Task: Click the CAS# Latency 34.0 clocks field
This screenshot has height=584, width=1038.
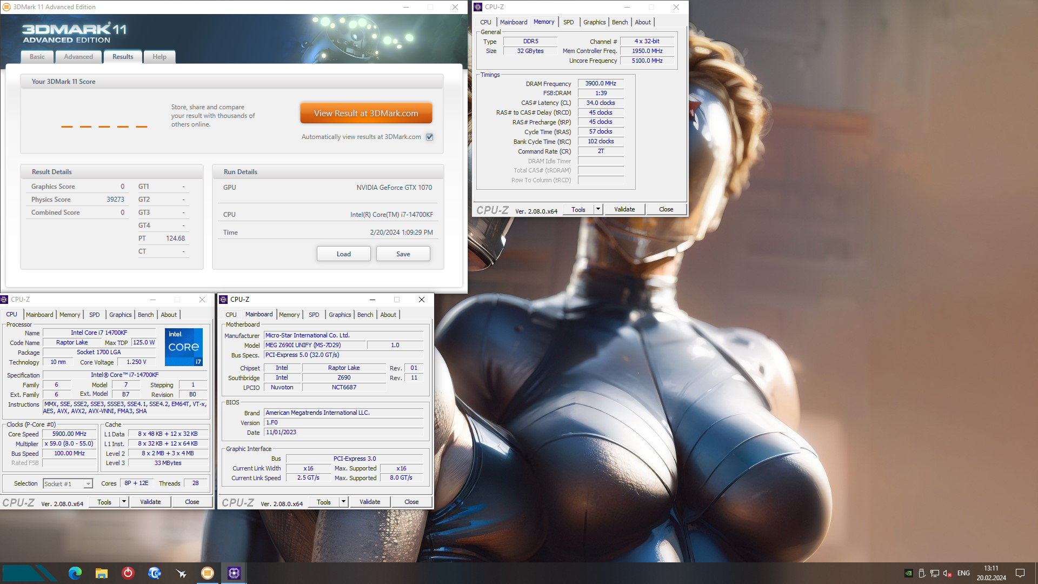Action: click(601, 103)
